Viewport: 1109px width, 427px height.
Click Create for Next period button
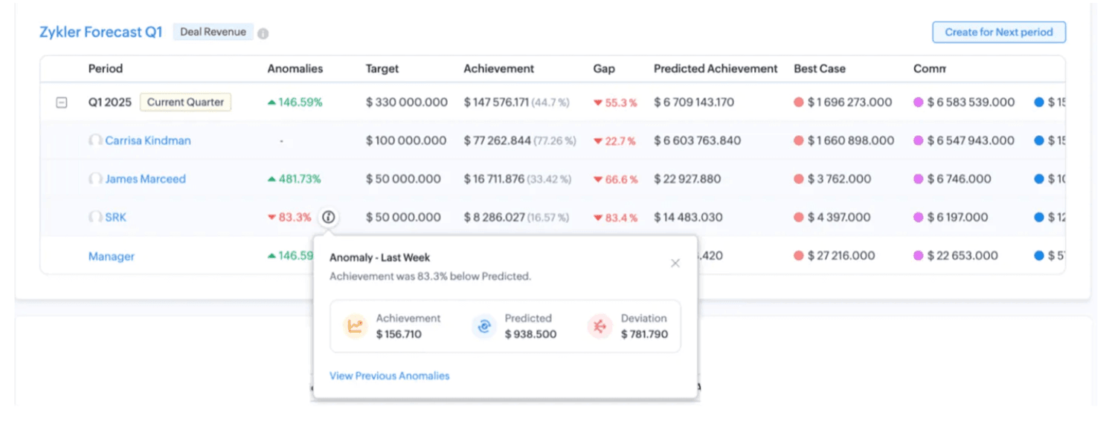(999, 33)
